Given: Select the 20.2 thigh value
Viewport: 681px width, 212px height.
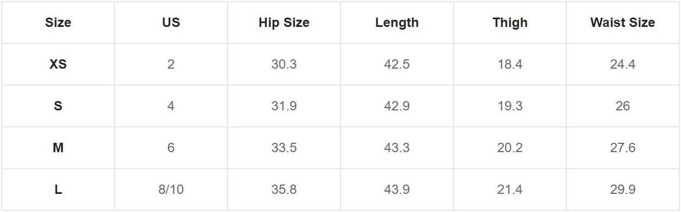Looking at the screenshot, I should (510, 148).
